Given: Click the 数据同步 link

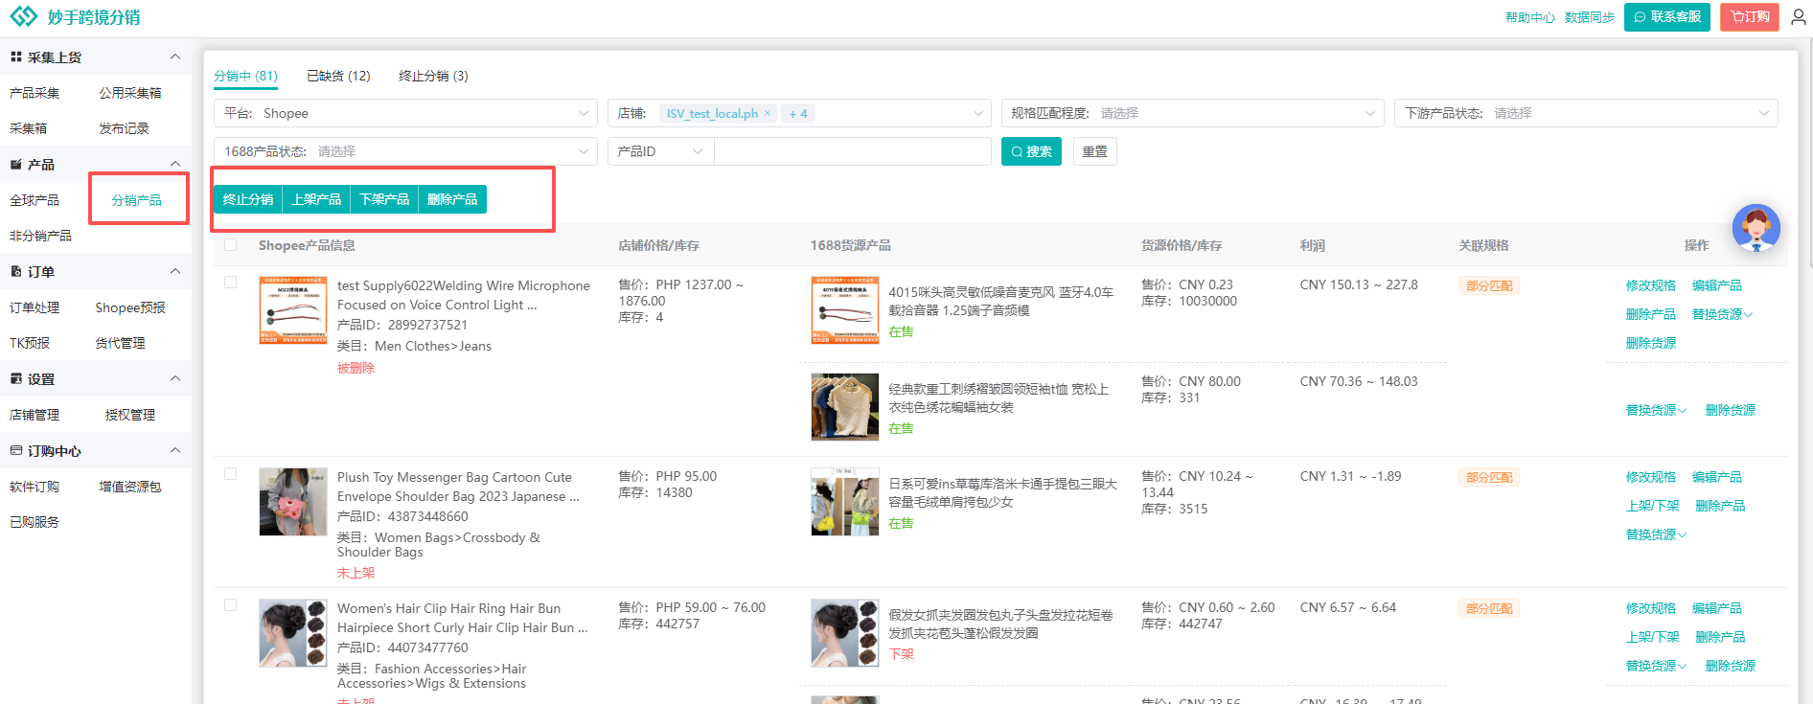Looking at the screenshot, I should coord(1590,17).
